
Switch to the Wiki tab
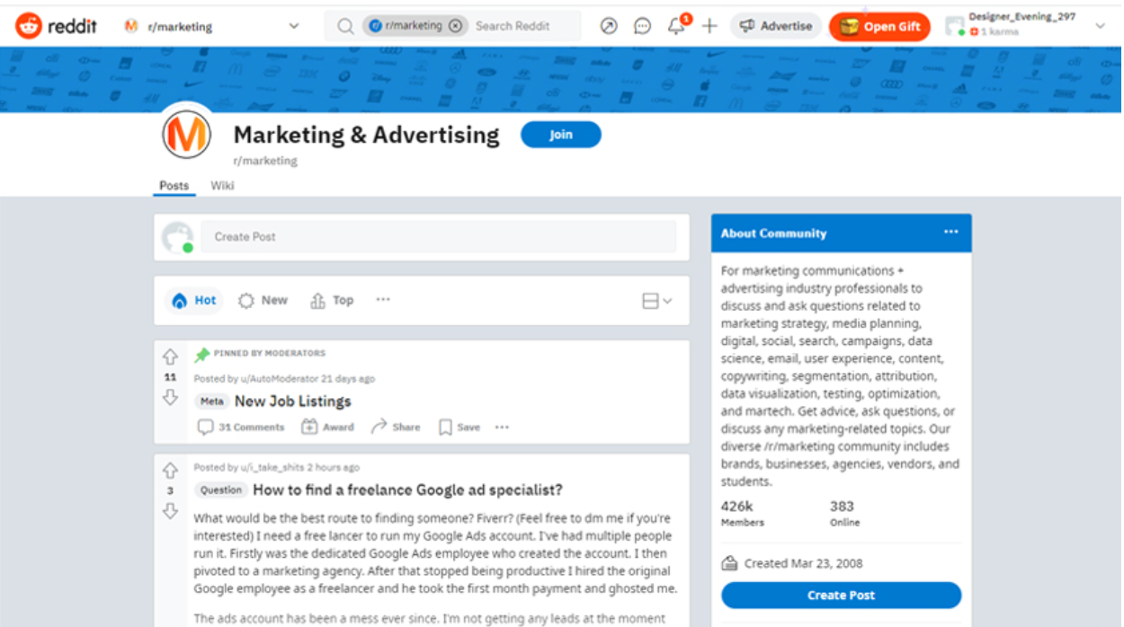tap(222, 186)
